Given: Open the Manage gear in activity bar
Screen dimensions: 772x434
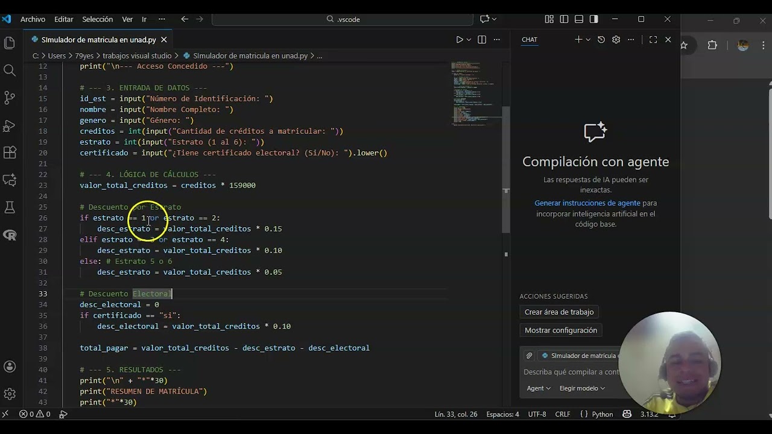Looking at the screenshot, I should tap(10, 394).
